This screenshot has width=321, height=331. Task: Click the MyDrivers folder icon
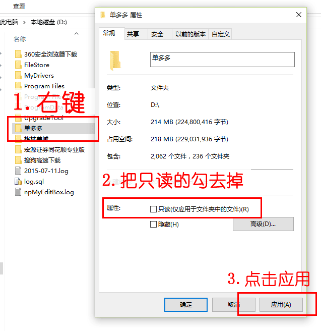point(18,75)
